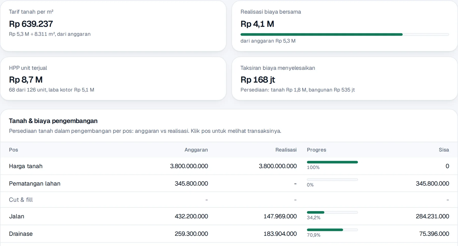Screen dimensions: 458x246
Task: Click the Progres column header
Action: (317, 150)
